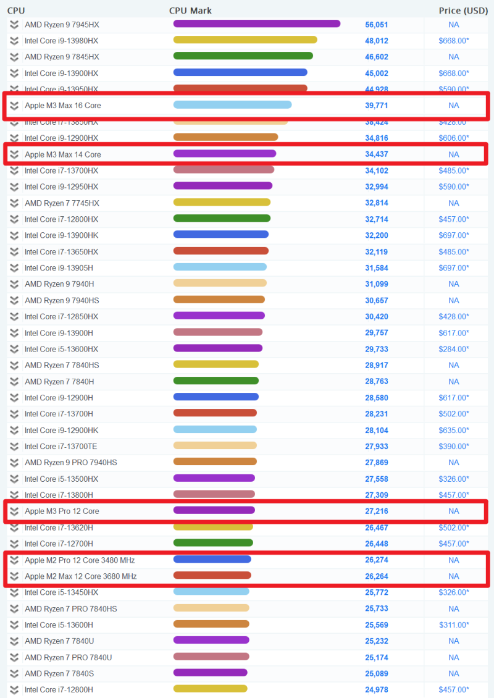Open Apple M2 Max 12 Core 3680 MHz link

(x=80, y=576)
